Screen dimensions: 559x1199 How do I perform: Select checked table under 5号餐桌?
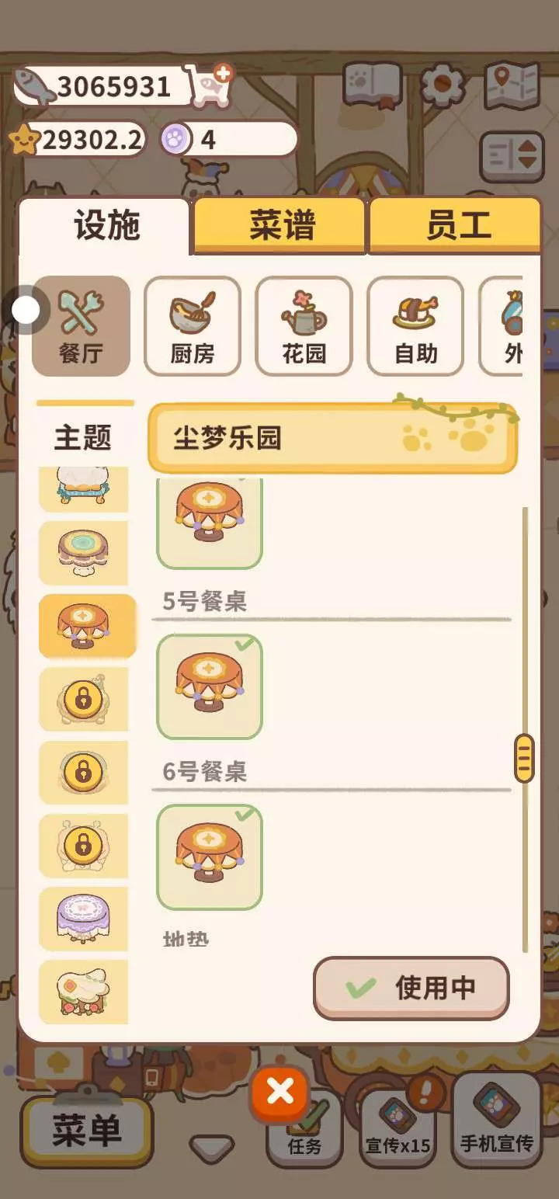coord(210,686)
